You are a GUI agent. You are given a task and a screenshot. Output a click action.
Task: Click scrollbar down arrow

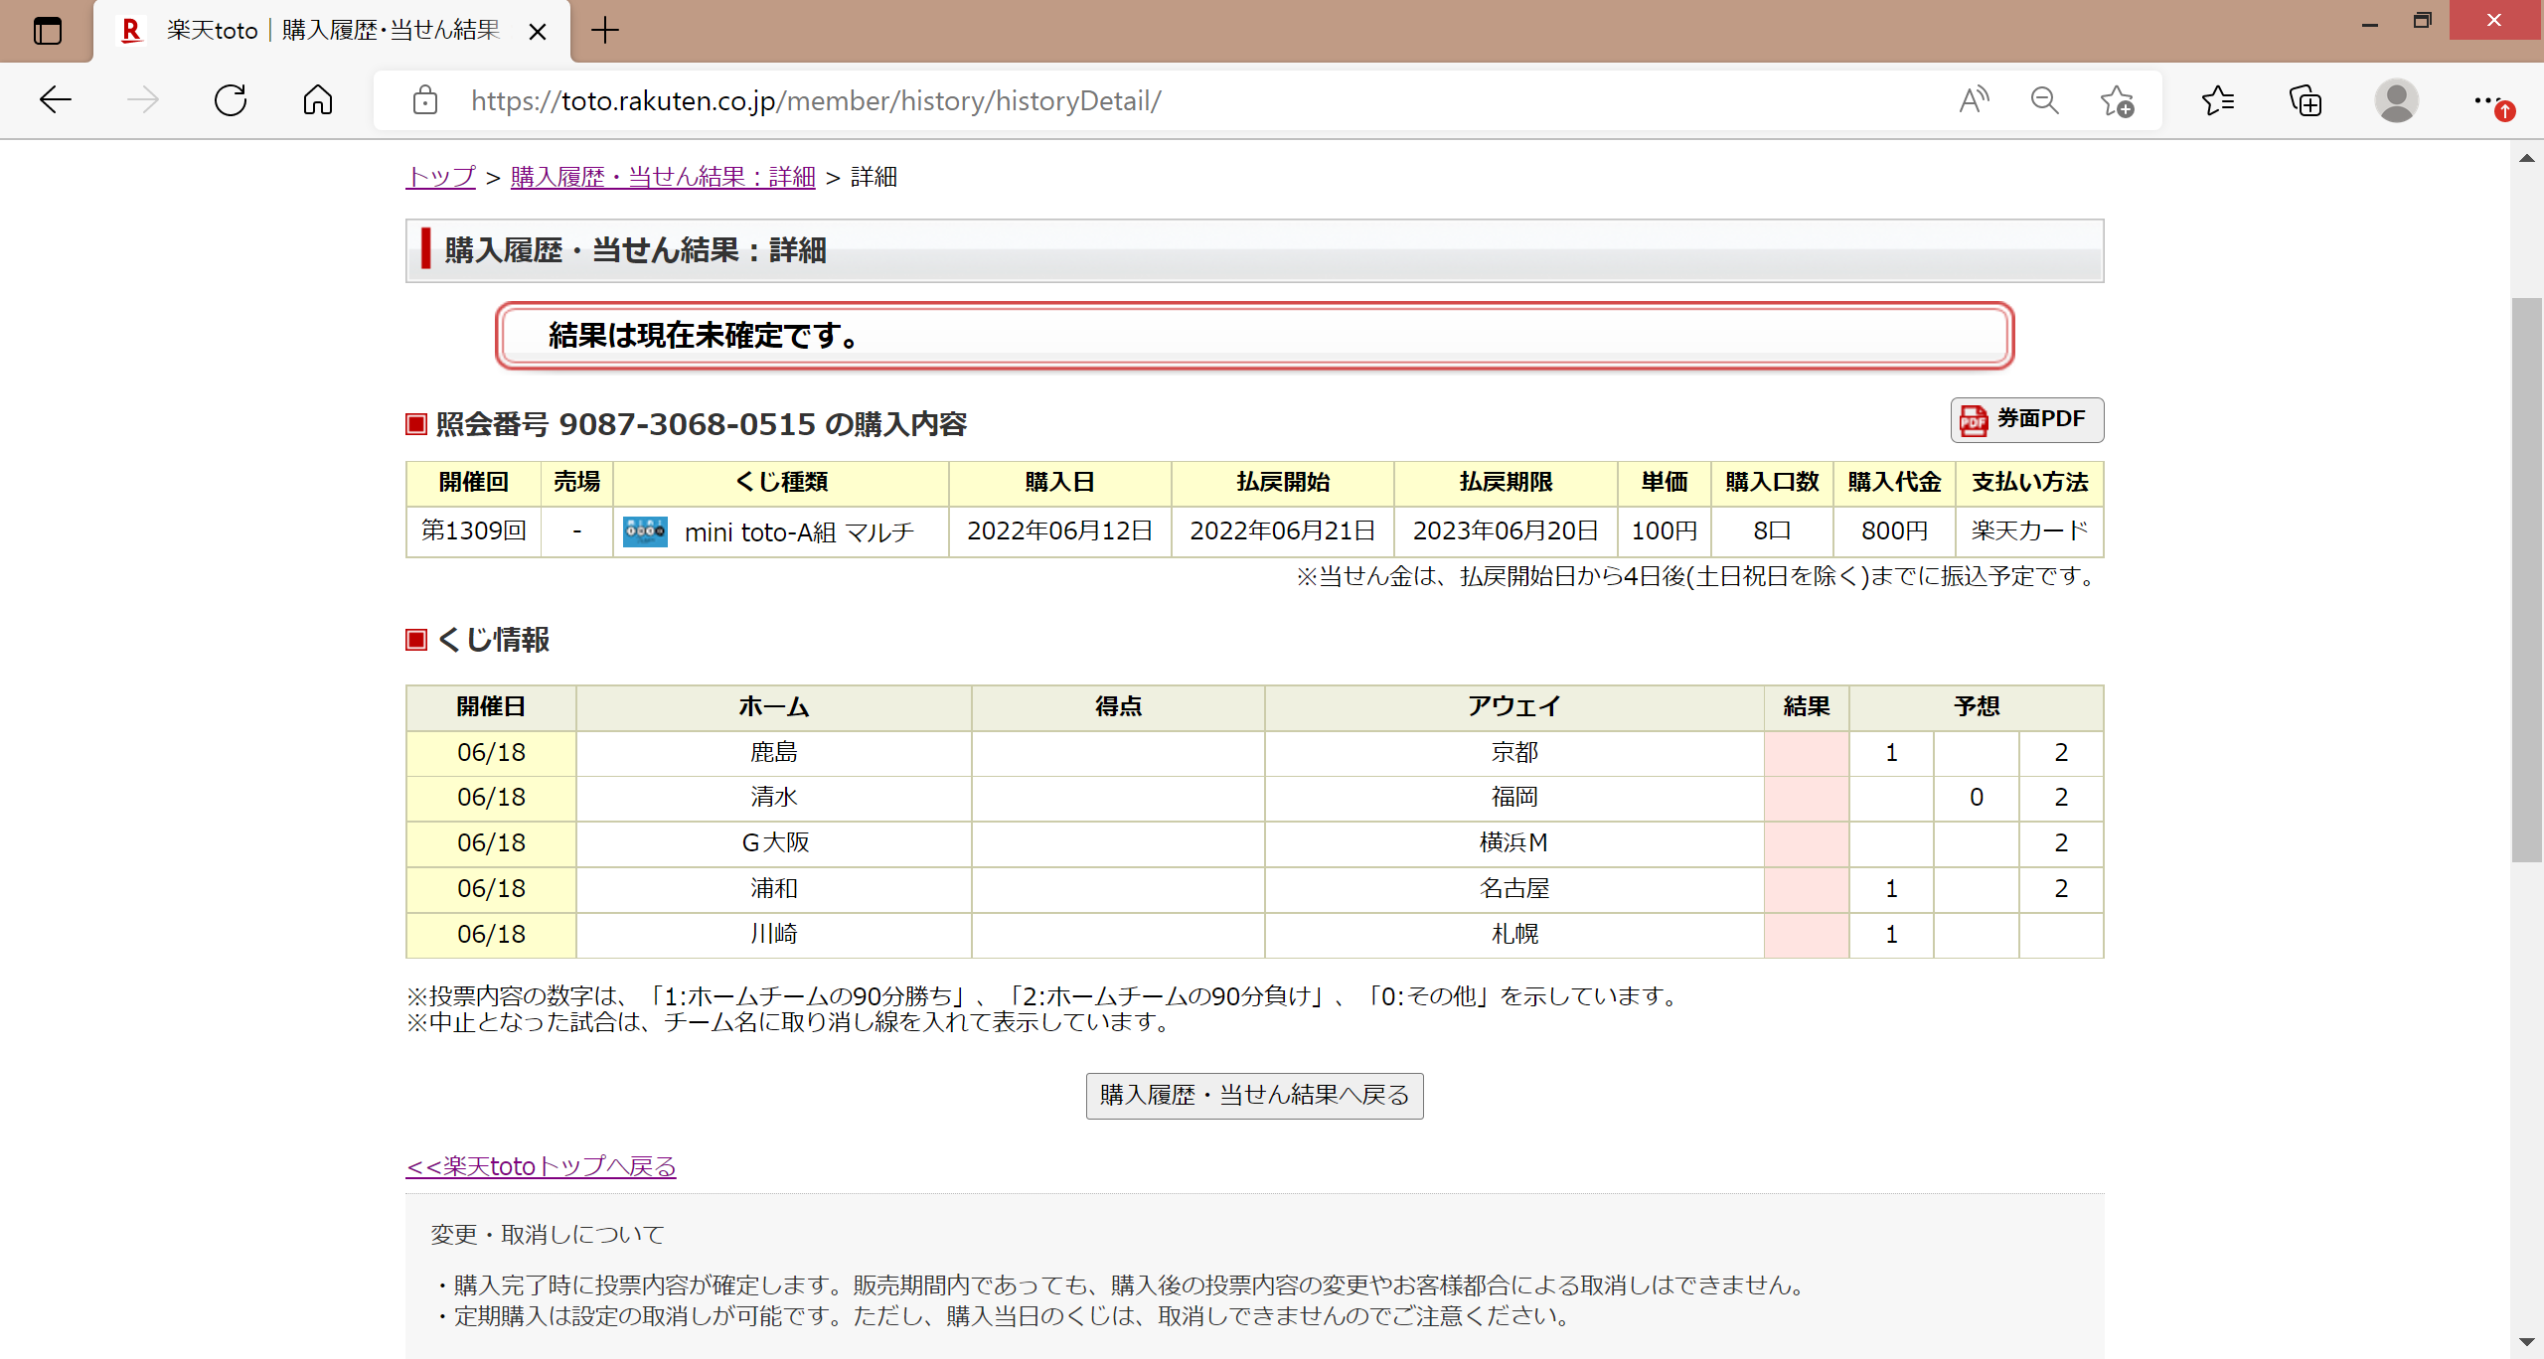2526,1343
